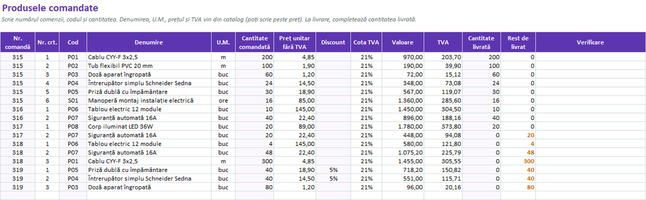Click orange '4' in Rest de livrat
This screenshot has width=646, height=200.
click(x=518, y=144)
